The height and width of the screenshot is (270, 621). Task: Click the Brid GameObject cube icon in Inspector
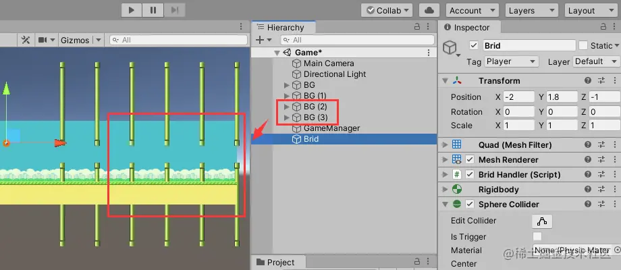pos(450,47)
